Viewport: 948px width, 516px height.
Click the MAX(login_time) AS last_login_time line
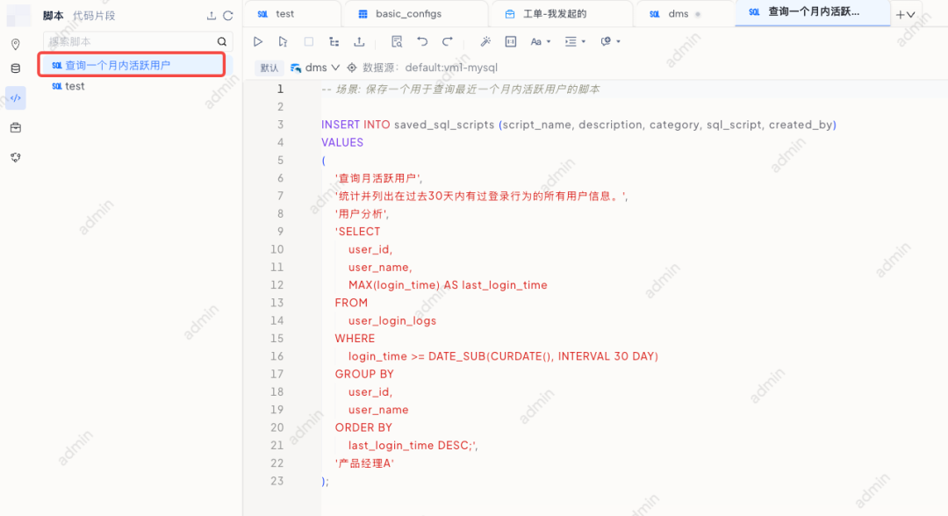448,285
